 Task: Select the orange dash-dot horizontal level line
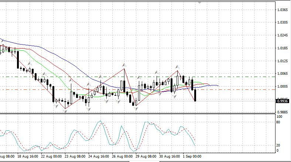[240, 89]
